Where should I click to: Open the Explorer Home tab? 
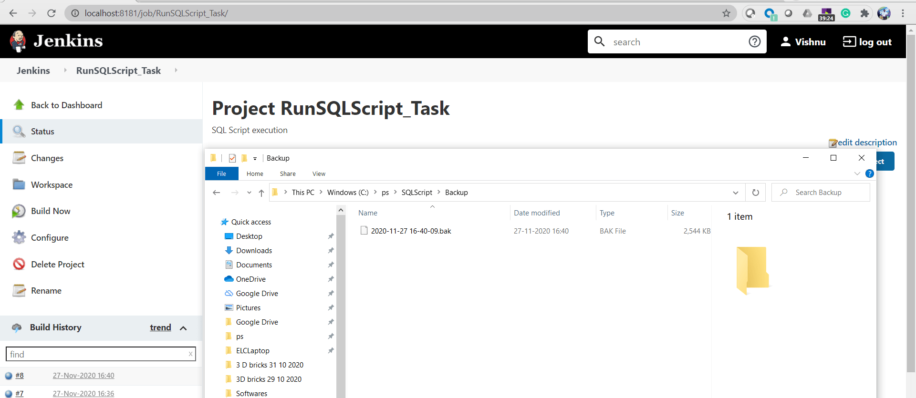[x=255, y=174]
